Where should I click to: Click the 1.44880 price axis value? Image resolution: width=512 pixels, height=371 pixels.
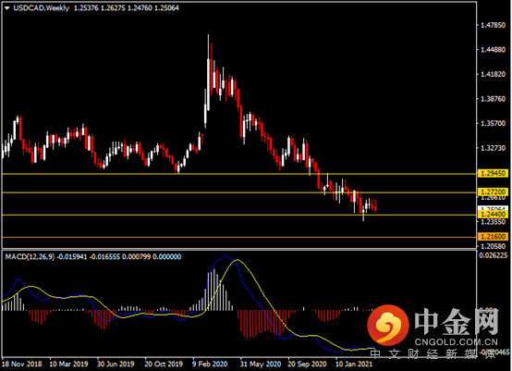tap(494, 50)
